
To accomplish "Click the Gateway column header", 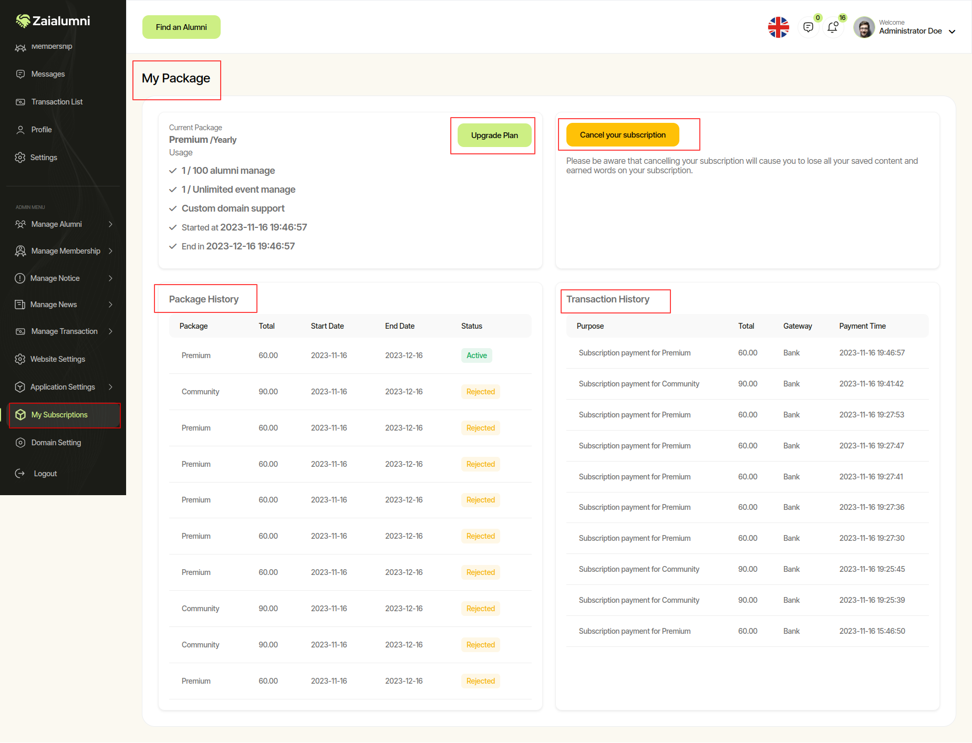I will coord(798,326).
